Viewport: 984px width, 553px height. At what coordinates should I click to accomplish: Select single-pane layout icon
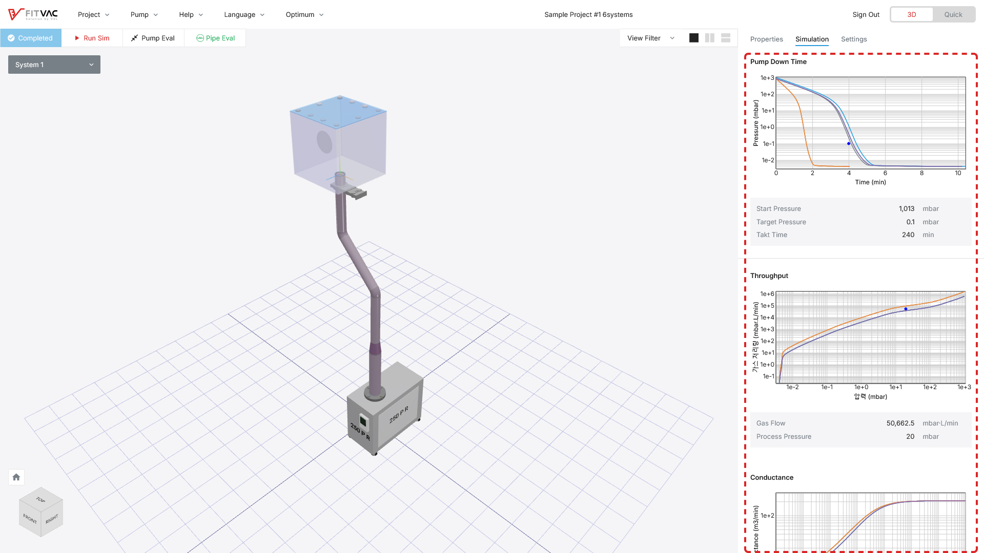point(694,38)
